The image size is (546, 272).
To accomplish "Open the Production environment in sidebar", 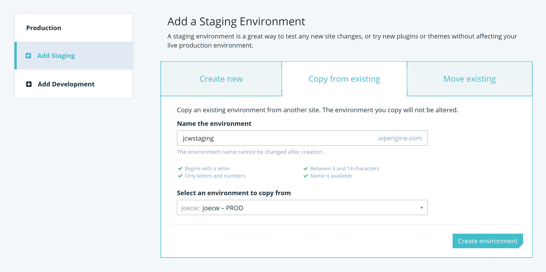I will pyautogui.click(x=73, y=28).
